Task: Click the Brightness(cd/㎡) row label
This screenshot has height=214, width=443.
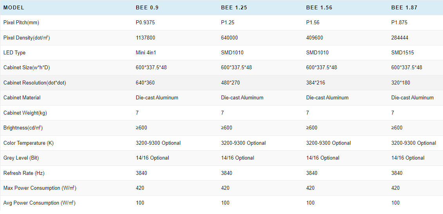Action: coord(23,128)
